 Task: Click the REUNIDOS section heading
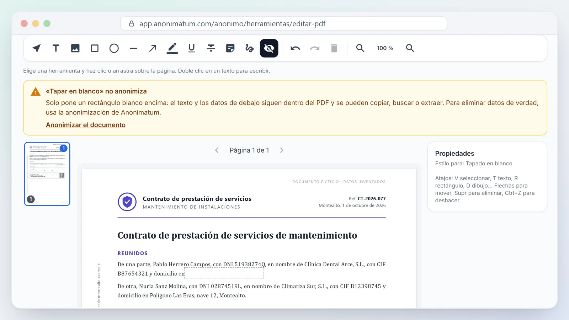pos(133,254)
